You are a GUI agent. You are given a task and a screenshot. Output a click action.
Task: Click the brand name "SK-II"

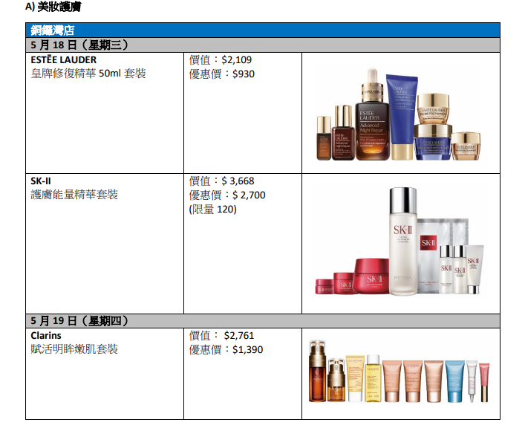(41, 181)
